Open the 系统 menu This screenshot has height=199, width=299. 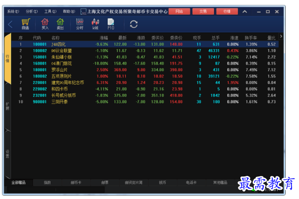[13, 12]
